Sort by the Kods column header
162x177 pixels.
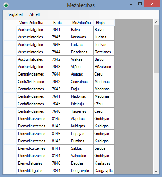coord(60,23)
